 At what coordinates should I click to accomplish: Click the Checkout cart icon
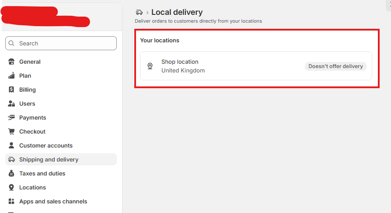coord(11,131)
